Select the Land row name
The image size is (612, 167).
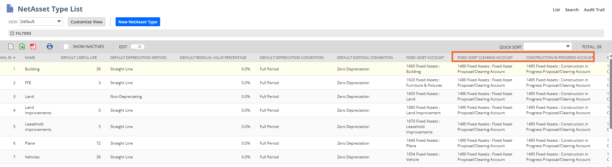pos(29,97)
